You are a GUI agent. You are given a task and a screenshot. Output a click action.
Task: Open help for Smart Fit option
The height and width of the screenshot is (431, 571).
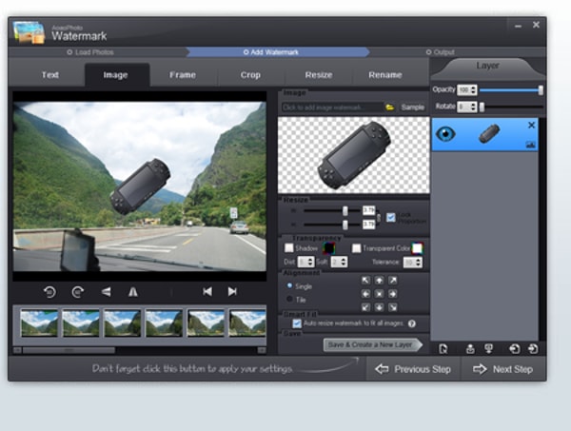tap(412, 323)
